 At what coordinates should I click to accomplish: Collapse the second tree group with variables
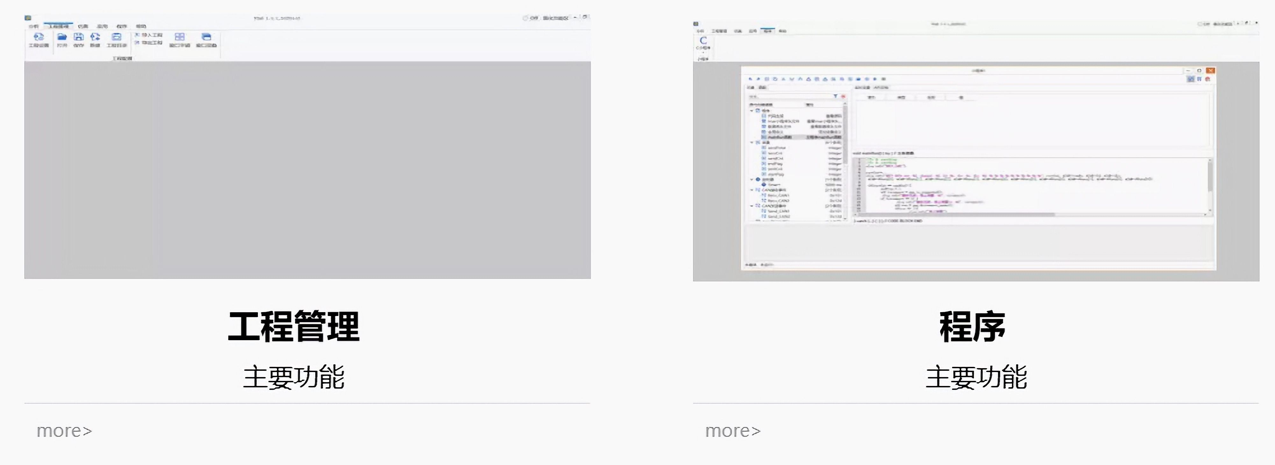[x=752, y=143]
